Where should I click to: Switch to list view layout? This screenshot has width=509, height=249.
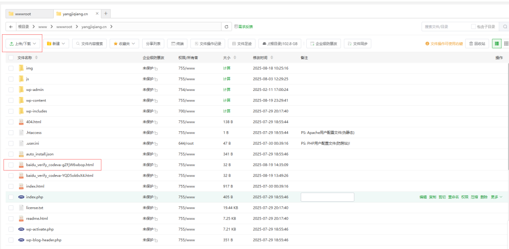[x=497, y=44]
